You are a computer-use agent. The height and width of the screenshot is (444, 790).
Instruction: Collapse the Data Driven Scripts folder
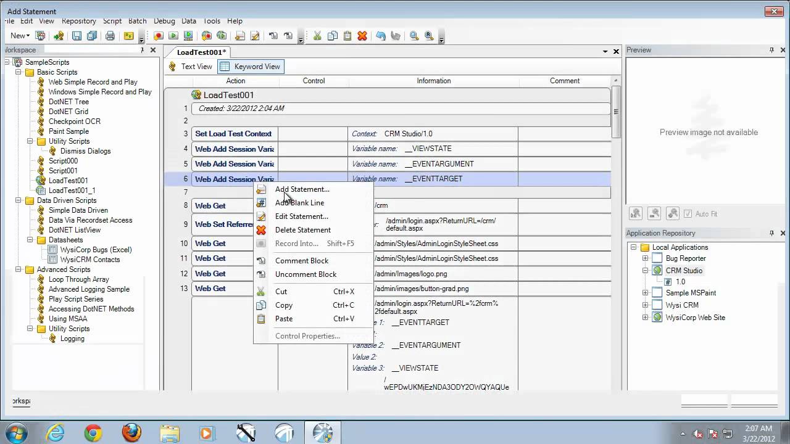click(x=19, y=200)
